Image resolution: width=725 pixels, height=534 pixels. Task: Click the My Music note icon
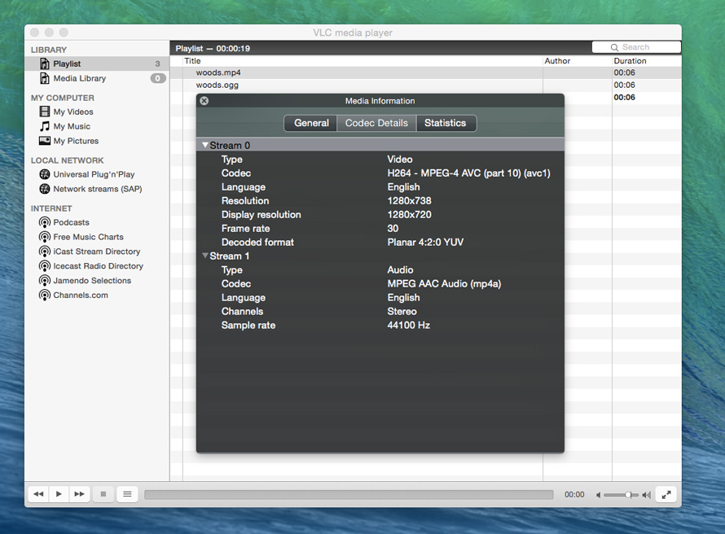(x=44, y=126)
